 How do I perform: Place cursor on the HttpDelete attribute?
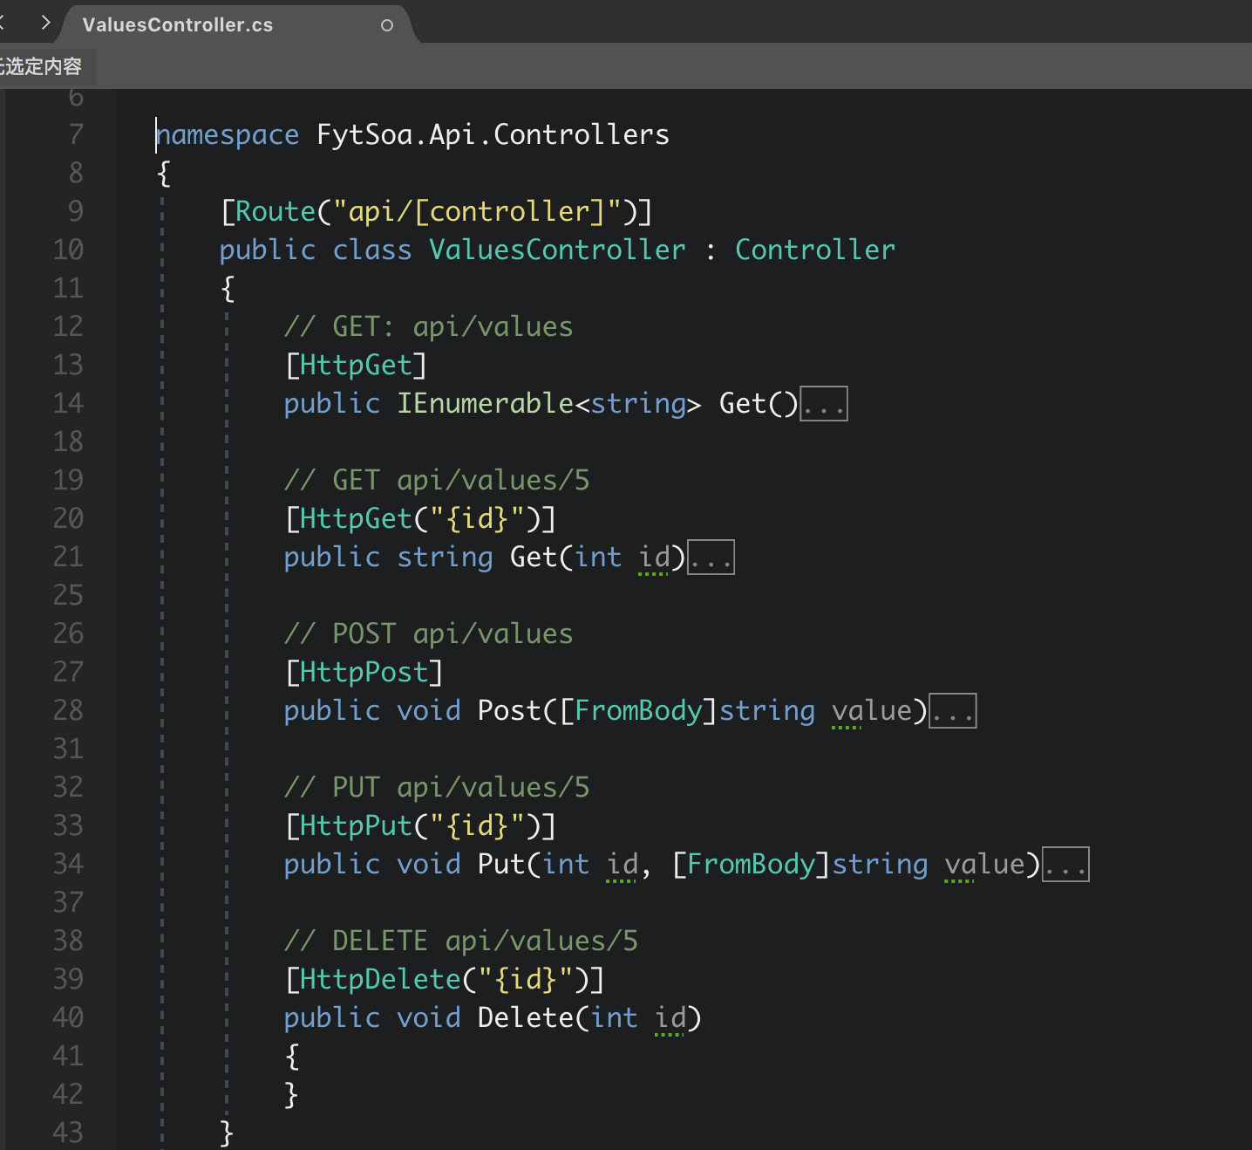380,980
